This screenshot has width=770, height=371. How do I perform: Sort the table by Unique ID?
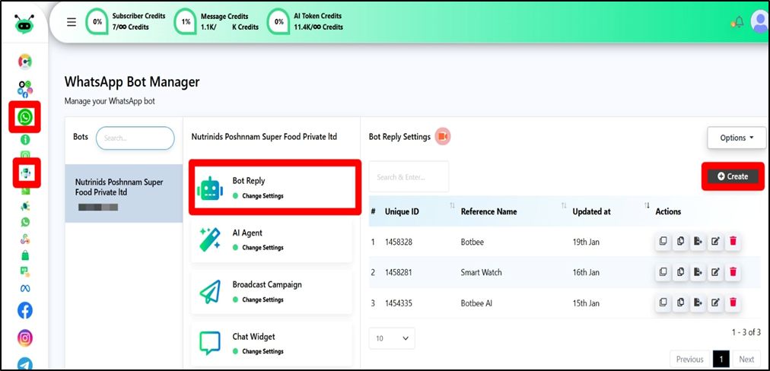point(452,206)
